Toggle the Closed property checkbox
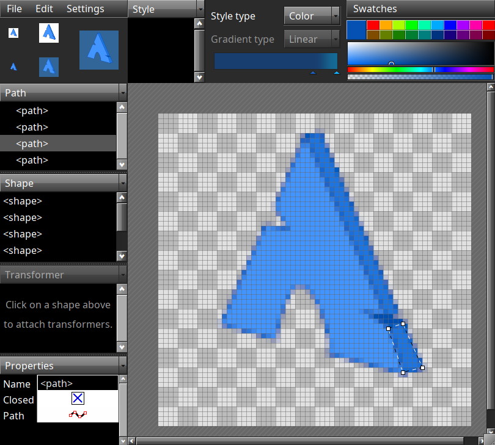This screenshot has height=445, width=495. 78,399
